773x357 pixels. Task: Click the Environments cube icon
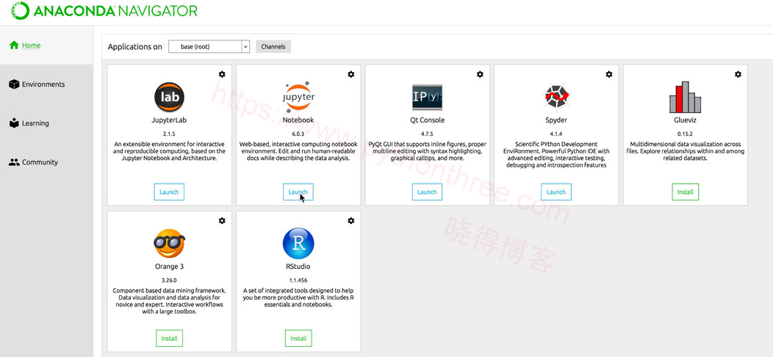pyautogui.click(x=14, y=84)
